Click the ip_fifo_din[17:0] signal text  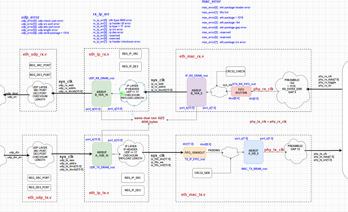(x=161, y=159)
